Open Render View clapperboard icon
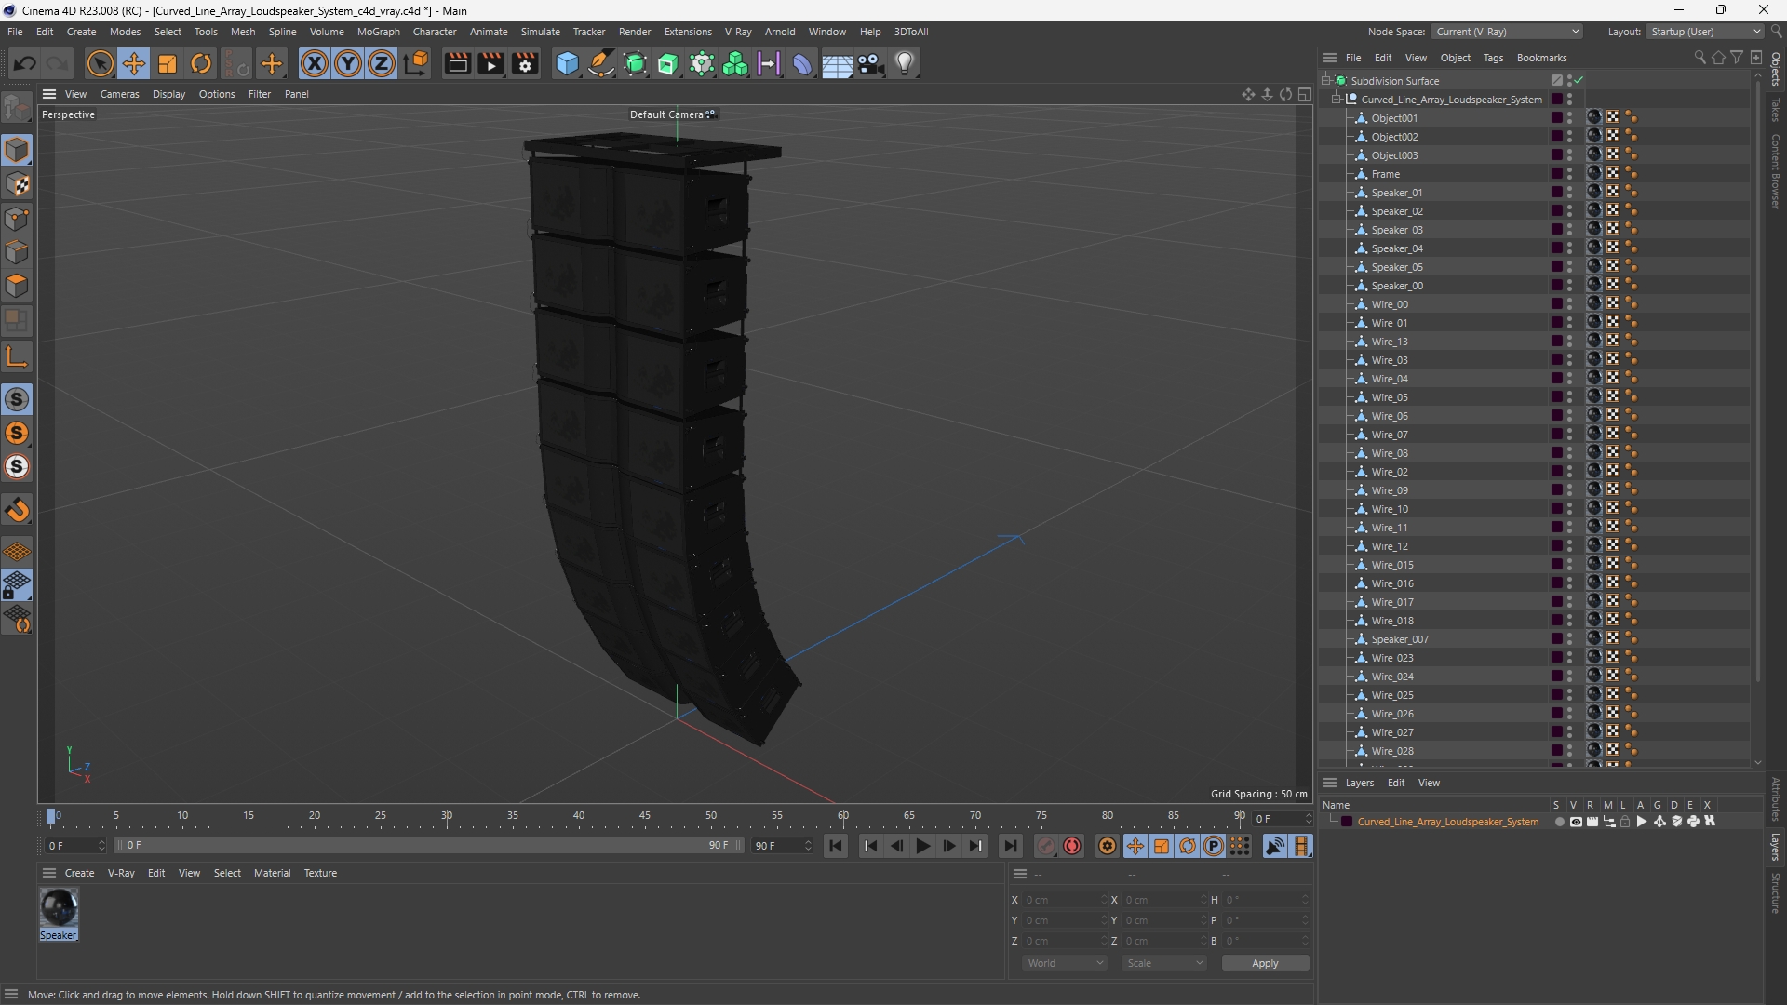The height and width of the screenshot is (1005, 1787). click(x=457, y=63)
